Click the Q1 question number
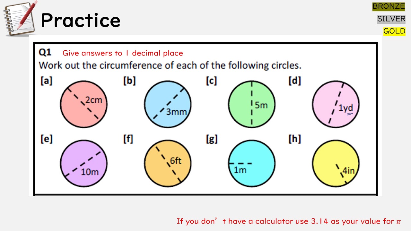The image size is (411, 231). (45, 53)
